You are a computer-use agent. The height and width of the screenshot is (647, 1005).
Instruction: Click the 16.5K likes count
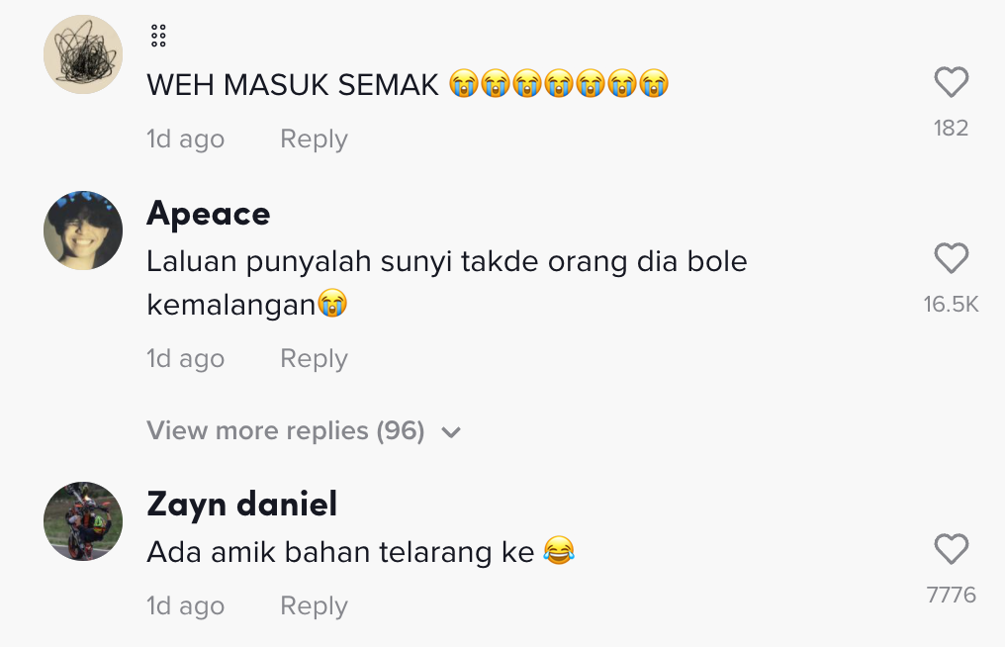click(951, 304)
